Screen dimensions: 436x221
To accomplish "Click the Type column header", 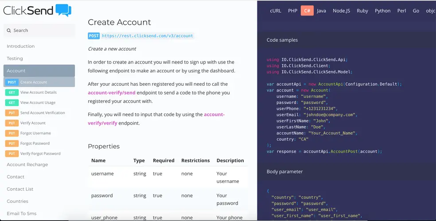I will 139,160.
